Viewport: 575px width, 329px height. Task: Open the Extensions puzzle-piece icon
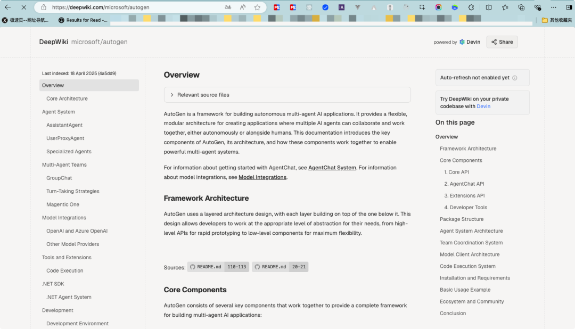pos(471,7)
